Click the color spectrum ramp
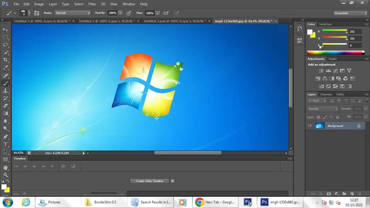This screenshot has width=370, height=208. (x=336, y=53)
